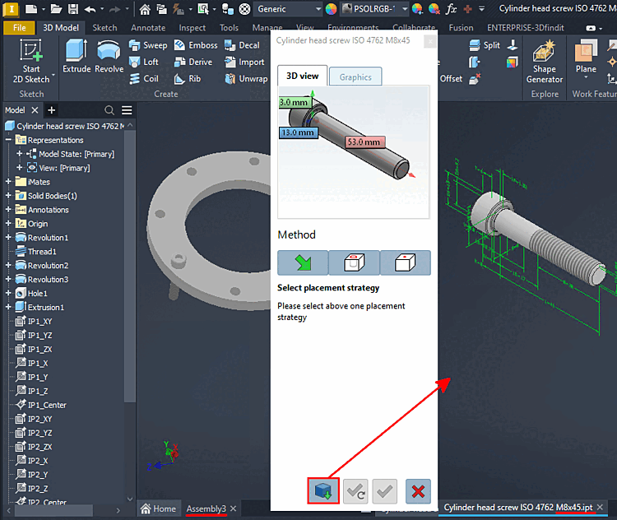Collapse the Representations node

coord(8,140)
